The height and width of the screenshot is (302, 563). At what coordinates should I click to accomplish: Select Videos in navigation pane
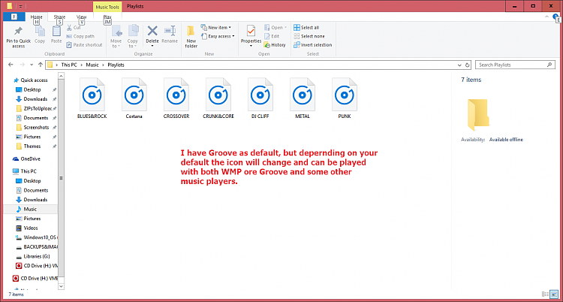coord(30,228)
